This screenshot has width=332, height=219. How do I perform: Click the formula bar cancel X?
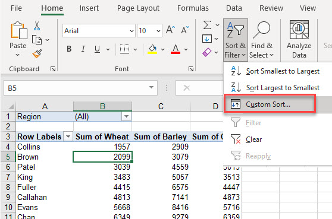(x=187, y=88)
